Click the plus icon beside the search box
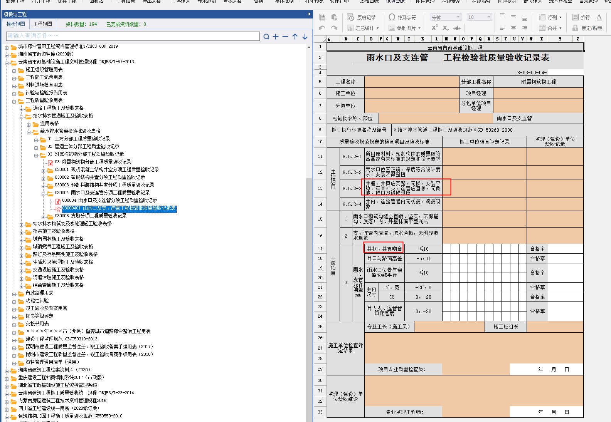 tap(276, 37)
